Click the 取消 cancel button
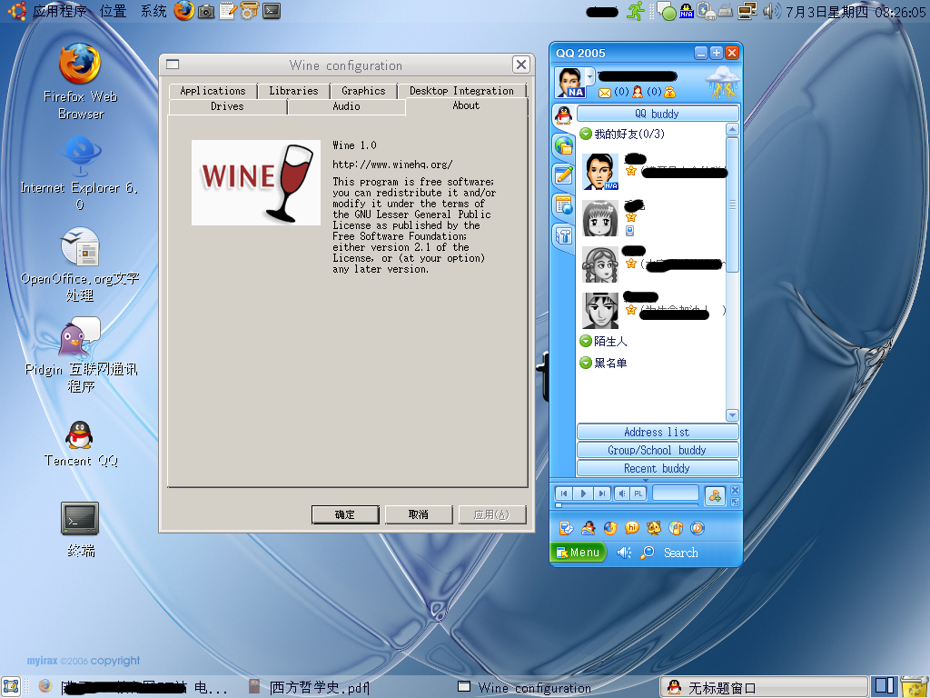The image size is (930, 698). tap(419, 514)
